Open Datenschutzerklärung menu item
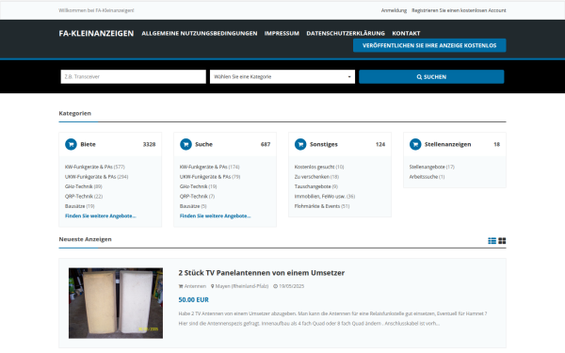 click(346, 34)
